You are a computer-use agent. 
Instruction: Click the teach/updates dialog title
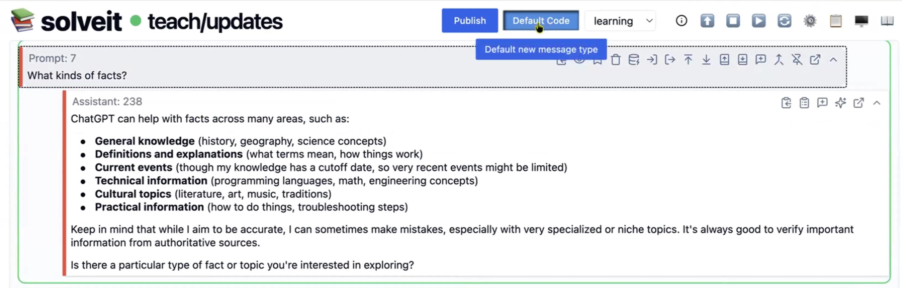[x=215, y=22]
